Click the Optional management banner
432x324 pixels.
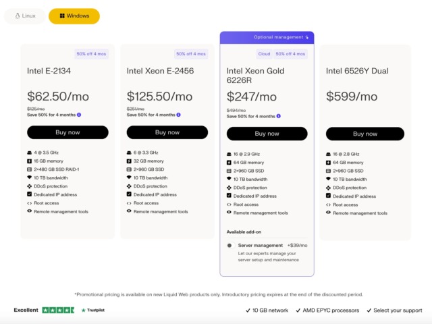point(267,38)
